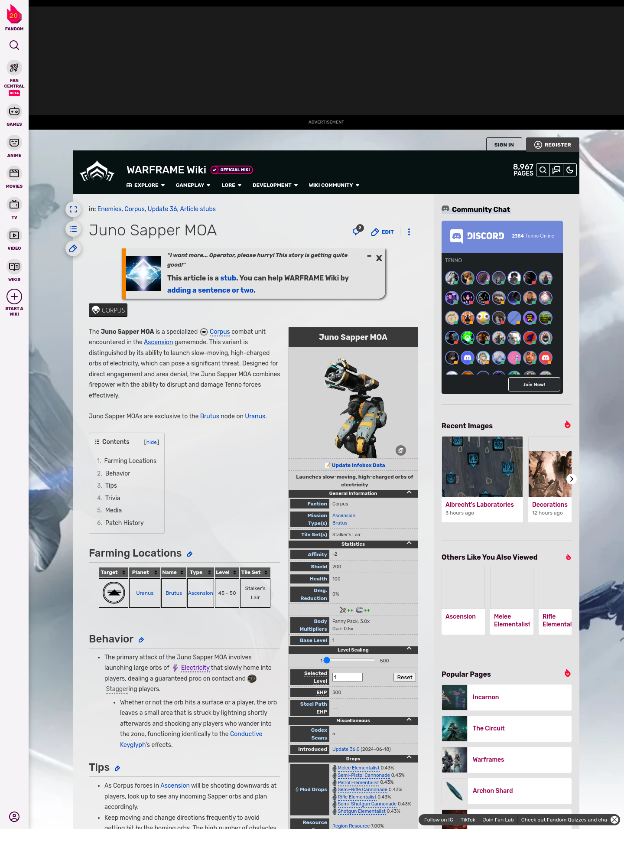The height and width of the screenshot is (867, 624).
Task: Open the infobox image gallery icon
Action: [401, 450]
